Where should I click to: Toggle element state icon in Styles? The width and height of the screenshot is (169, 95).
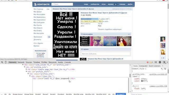coord(165,69)
